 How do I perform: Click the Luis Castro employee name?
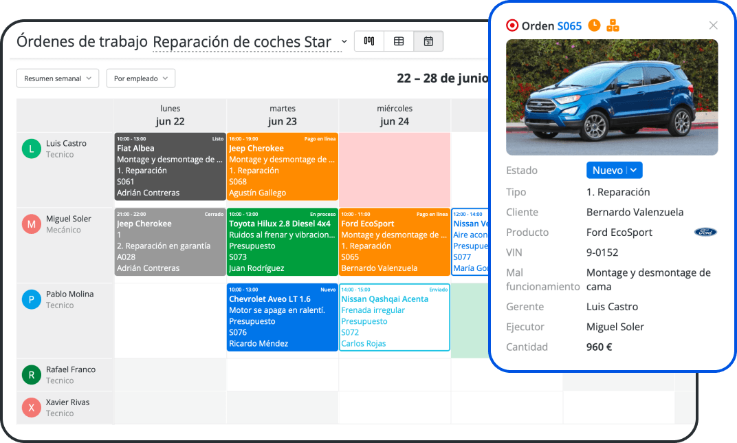tap(66, 144)
